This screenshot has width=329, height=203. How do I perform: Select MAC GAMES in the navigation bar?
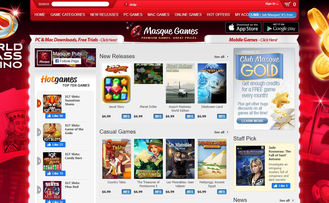tap(158, 15)
